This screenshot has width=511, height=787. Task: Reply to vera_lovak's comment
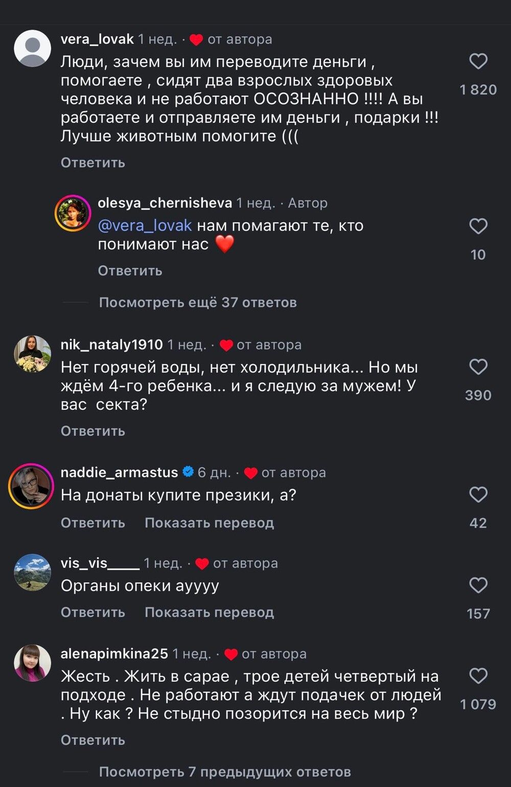point(93,163)
